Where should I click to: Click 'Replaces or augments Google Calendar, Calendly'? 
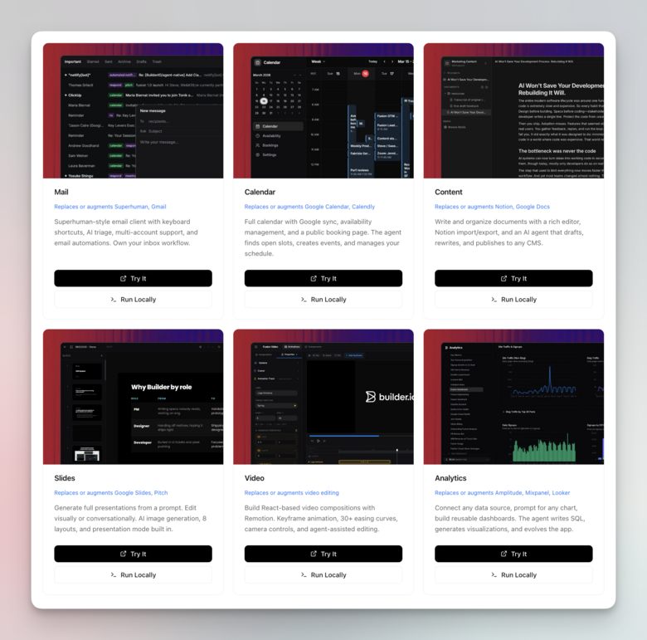click(309, 207)
